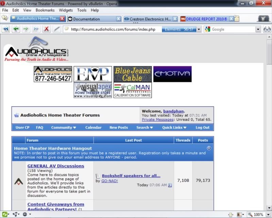Click the page loading Elements progress bar
This screenshot has width=272, height=218.
tap(179, 29)
